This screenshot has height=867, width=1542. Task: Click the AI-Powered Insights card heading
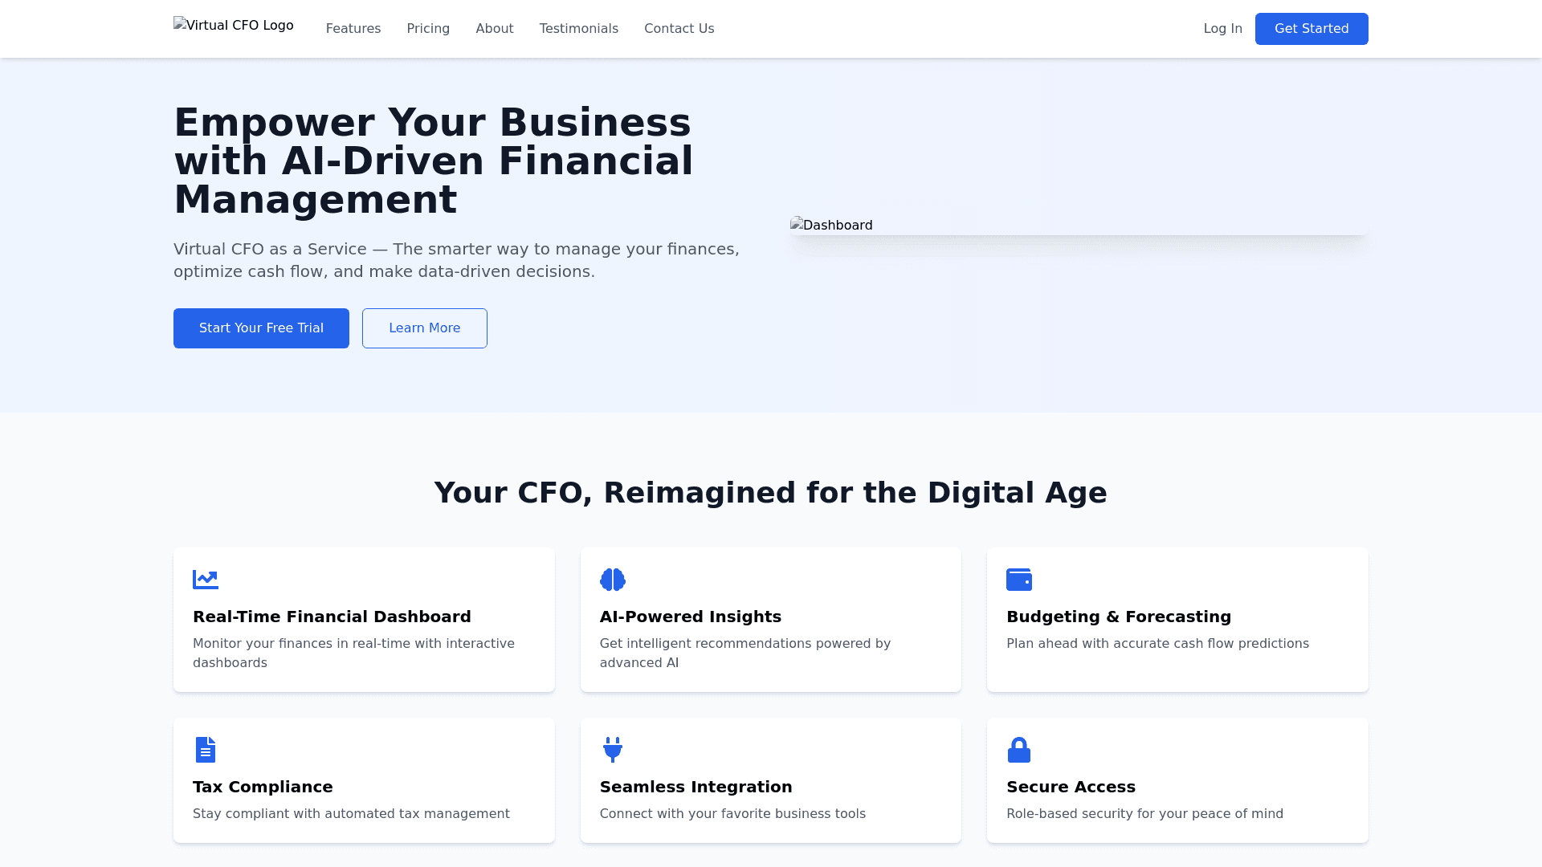(x=691, y=617)
